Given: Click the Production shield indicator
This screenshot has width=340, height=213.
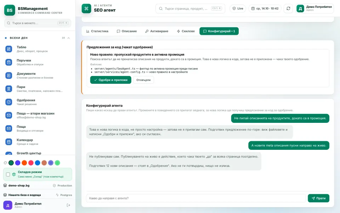Looking at the screenshot, I should (62, 185).
